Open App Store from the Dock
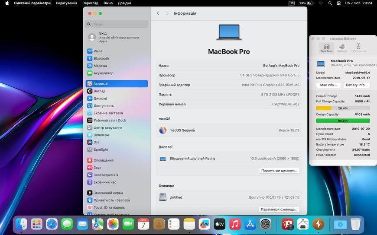The image size is (377, 235). coord(250,224)
